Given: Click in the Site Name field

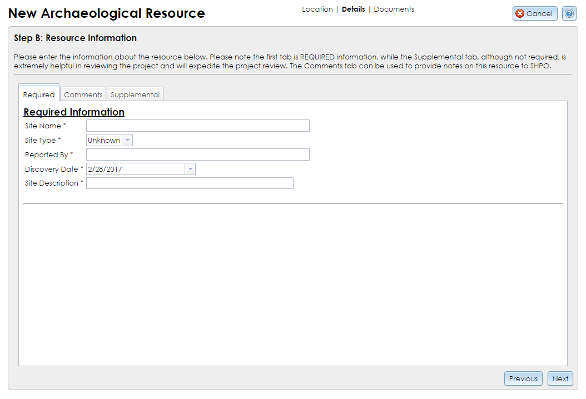Looking at the screenshot, I should click(197, 126).
